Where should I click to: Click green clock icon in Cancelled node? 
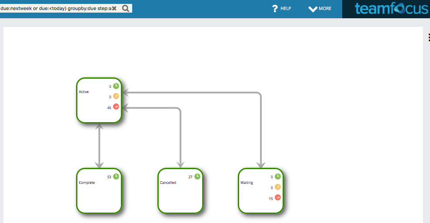click(197, 176)
